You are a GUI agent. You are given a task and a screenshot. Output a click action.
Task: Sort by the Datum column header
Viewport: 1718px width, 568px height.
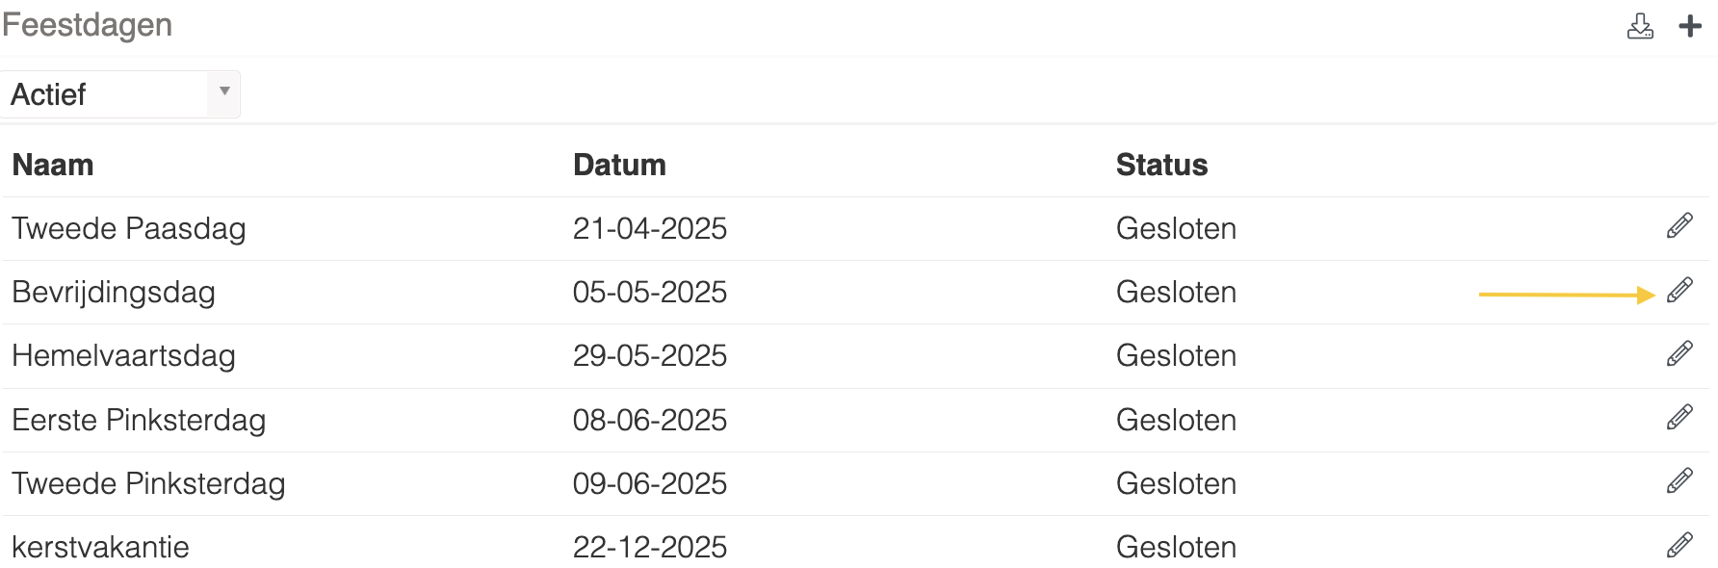point(619,165)
